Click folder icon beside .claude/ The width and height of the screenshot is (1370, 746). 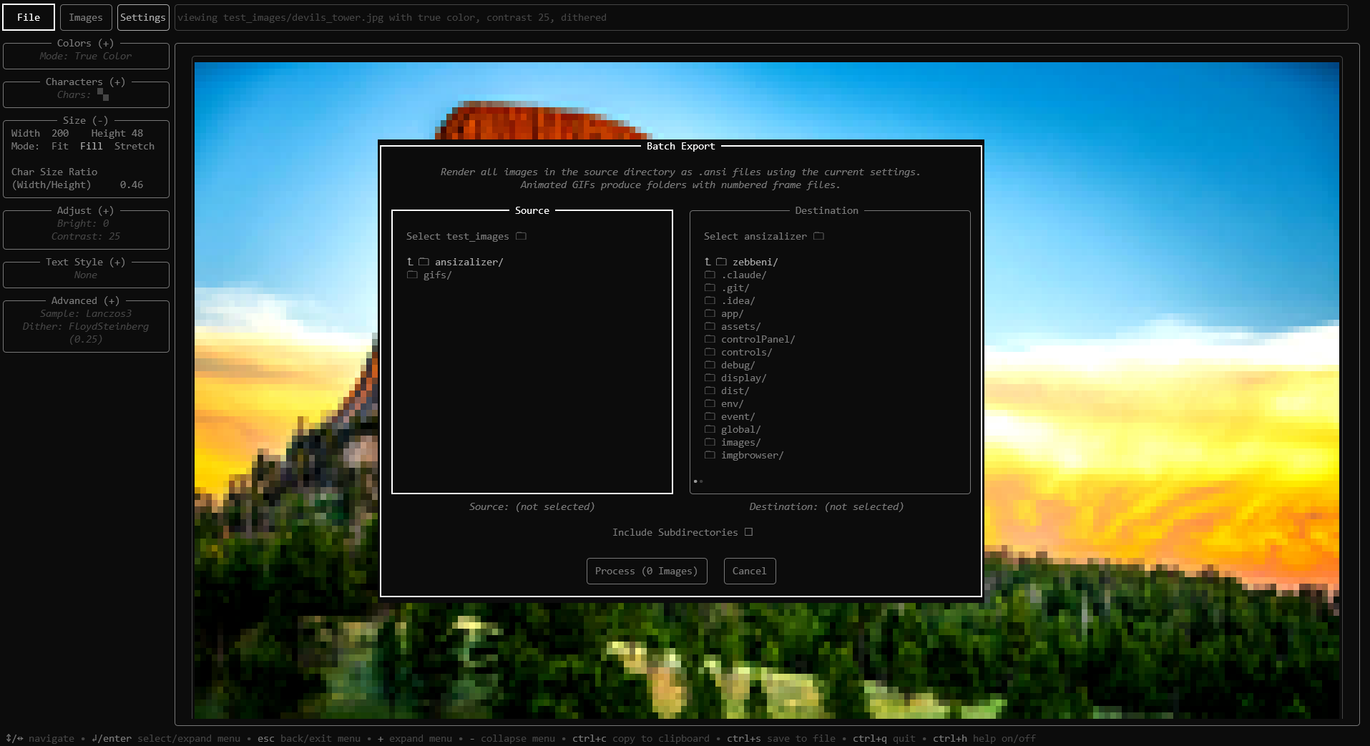pos(710,275)
